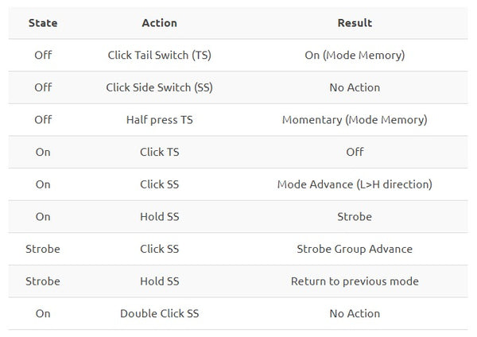Select the "Click TS" action cell
The image size is (477, 337).
coord(159,152)
